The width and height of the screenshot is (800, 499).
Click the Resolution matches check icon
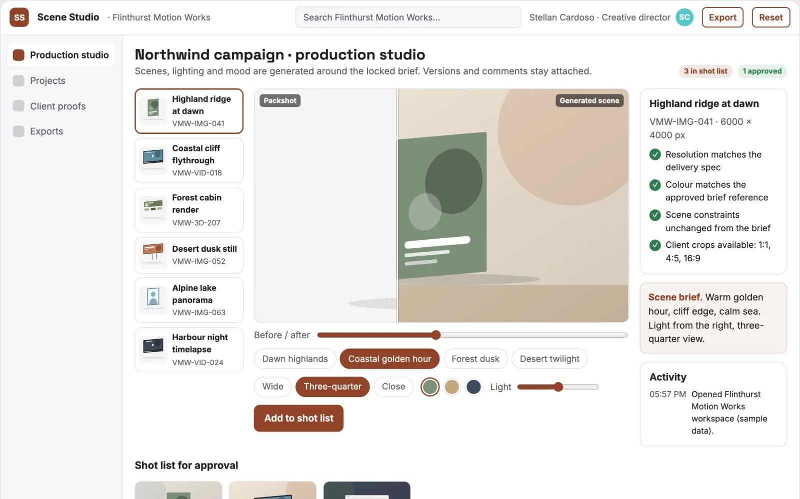pos(655,155)
